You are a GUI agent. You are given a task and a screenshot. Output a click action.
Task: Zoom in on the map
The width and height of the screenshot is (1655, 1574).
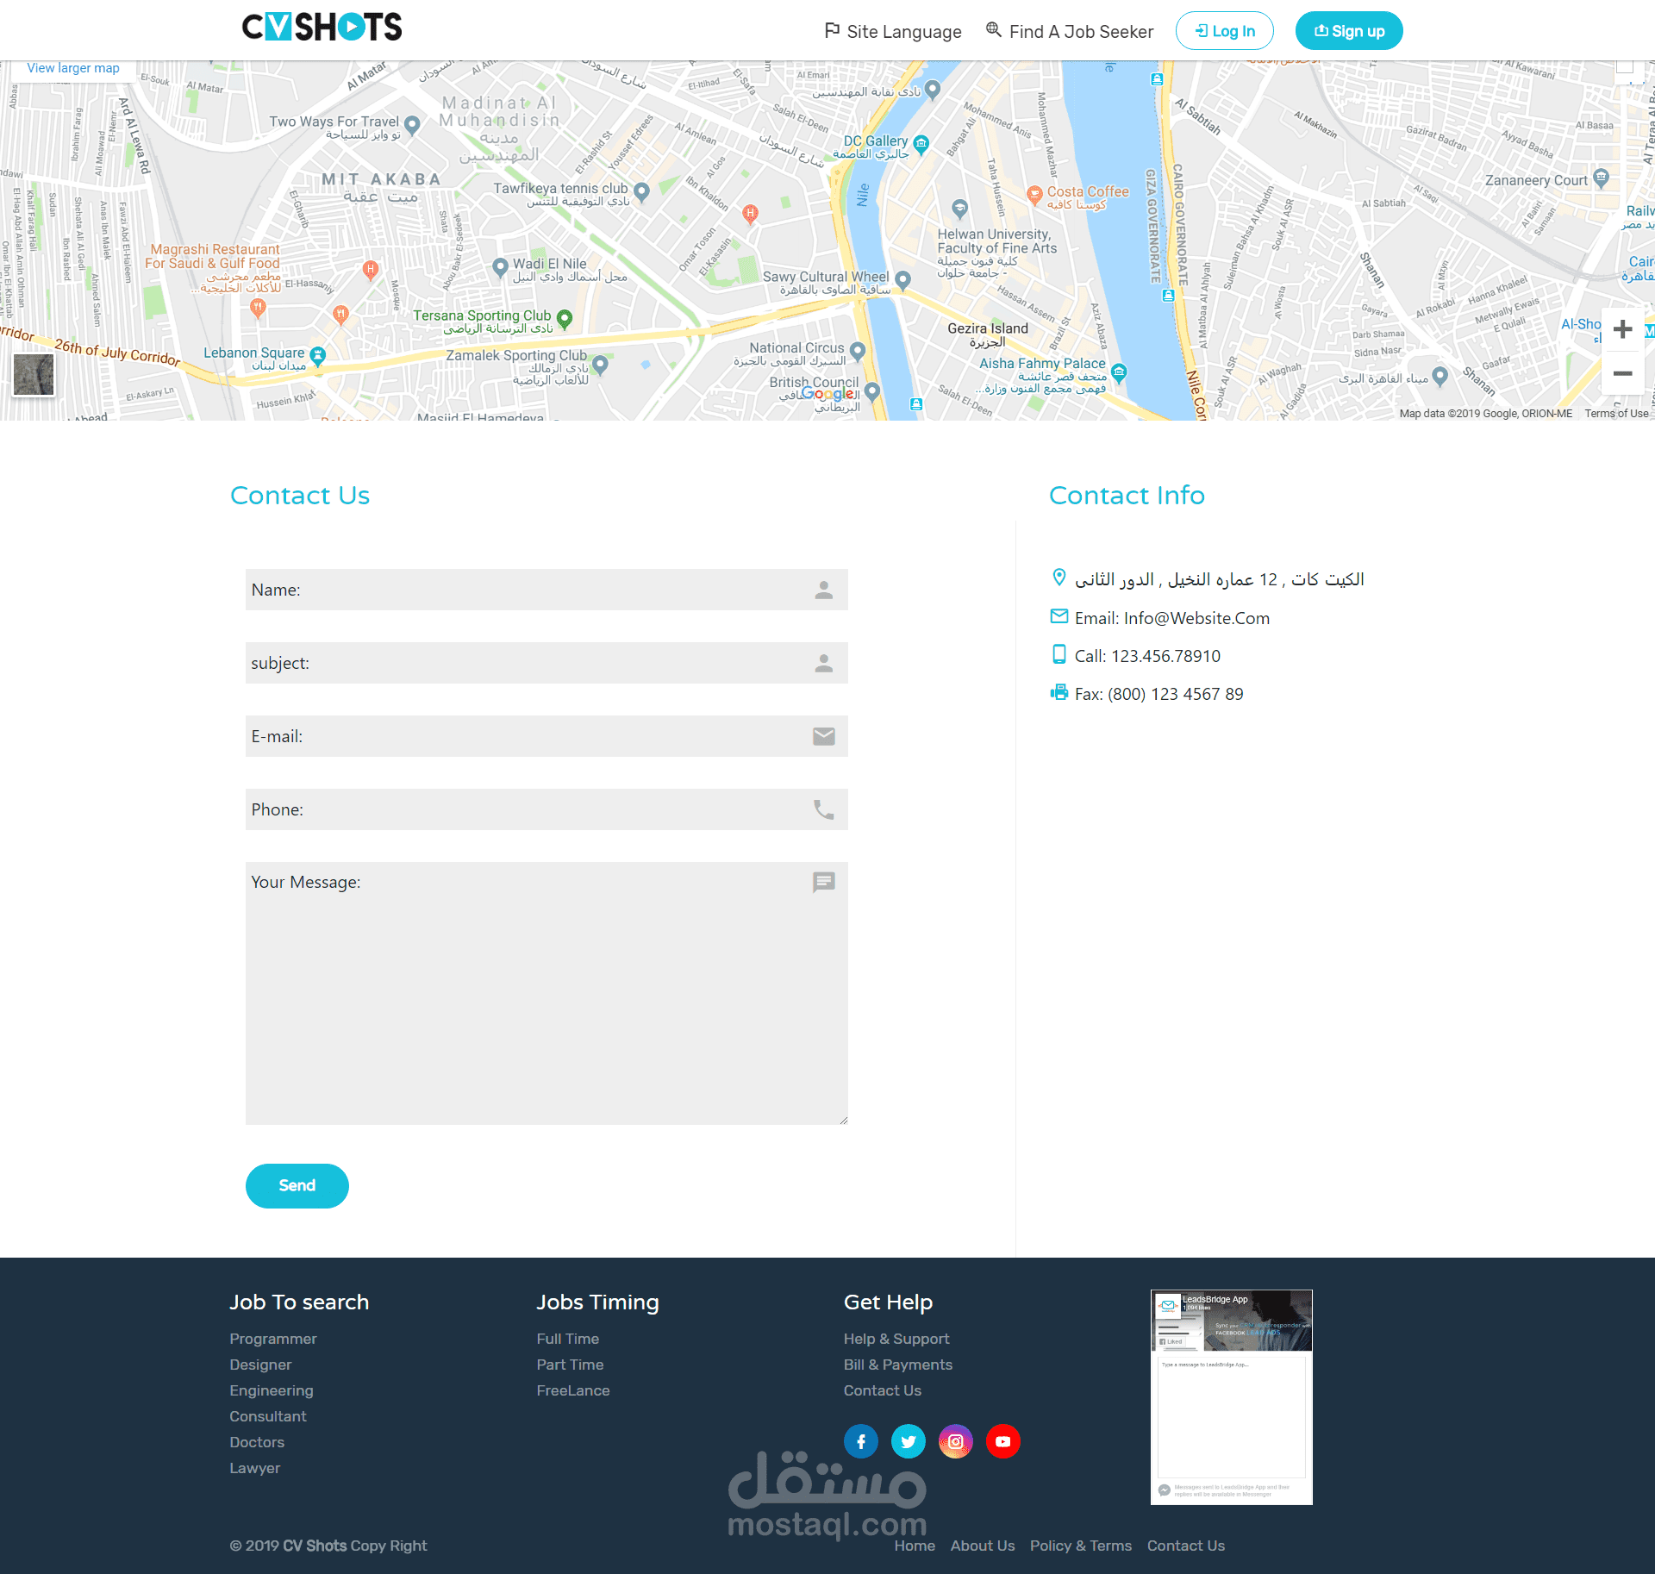[x=1622, y=329]
